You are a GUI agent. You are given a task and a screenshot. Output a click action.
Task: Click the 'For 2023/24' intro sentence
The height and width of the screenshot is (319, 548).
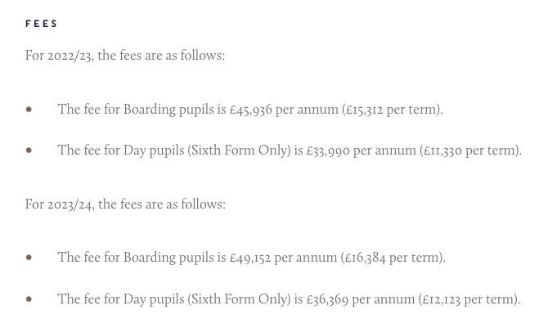coord(125,204)
